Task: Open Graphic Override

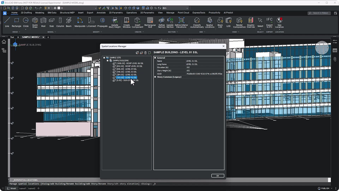Action: [251, 23]
